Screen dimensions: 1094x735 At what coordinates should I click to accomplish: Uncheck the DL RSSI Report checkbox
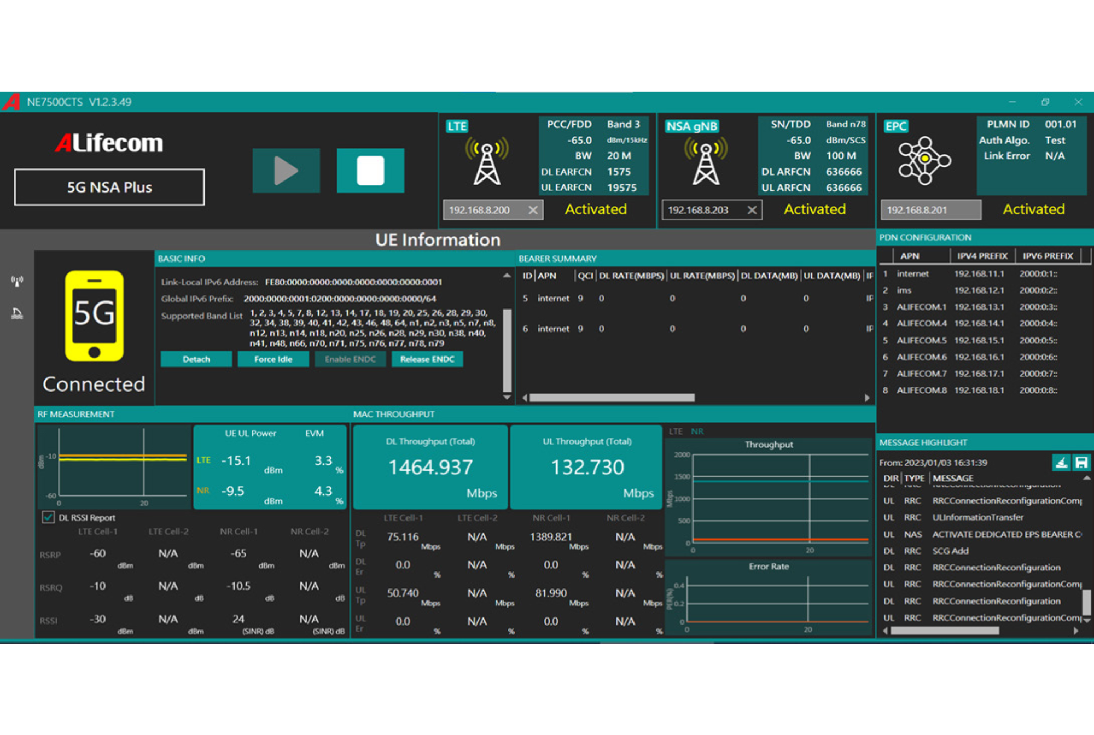(48, 517)
